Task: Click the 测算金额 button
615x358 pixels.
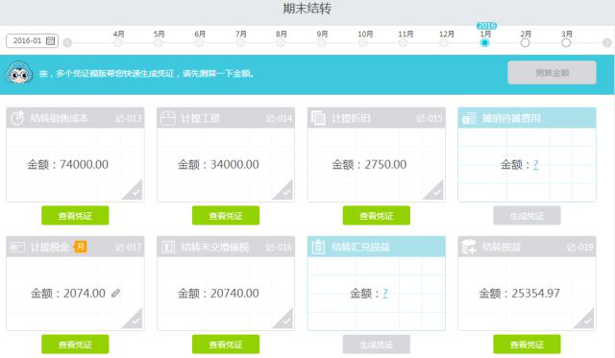Action: tap(552, 72)
